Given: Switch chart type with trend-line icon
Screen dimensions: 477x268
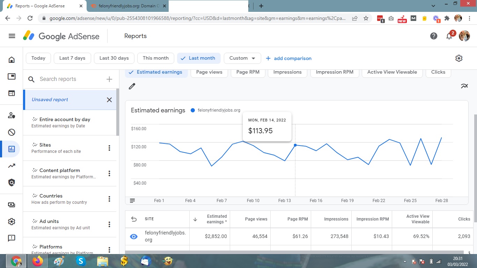Looking at the screenshot, I should 464,86.
